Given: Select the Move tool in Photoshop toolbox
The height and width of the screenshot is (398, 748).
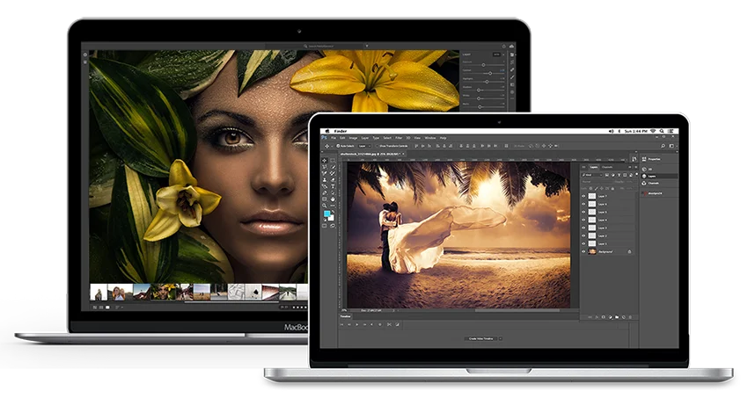Looking at the screenshot, I should pyautogui.click(x=325, y=161).
